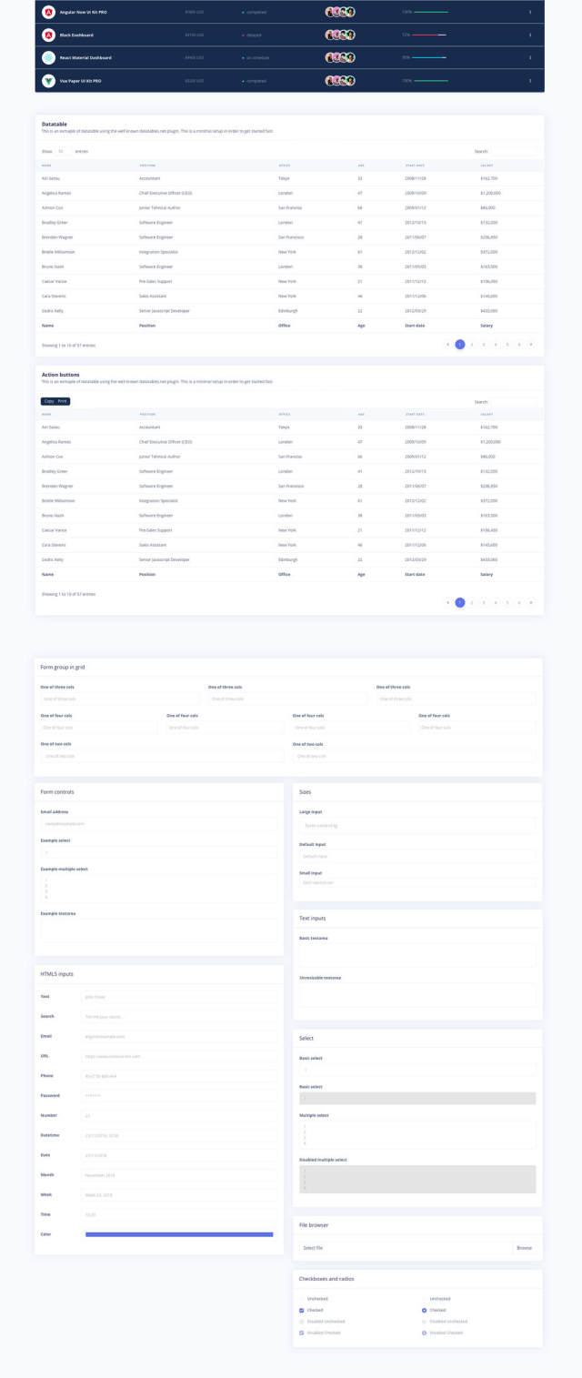This screenshot has width=582, height=1378.
Task: Click $1,200,000 salary in the Action buttons table
Action: click(x=491, y=441)
